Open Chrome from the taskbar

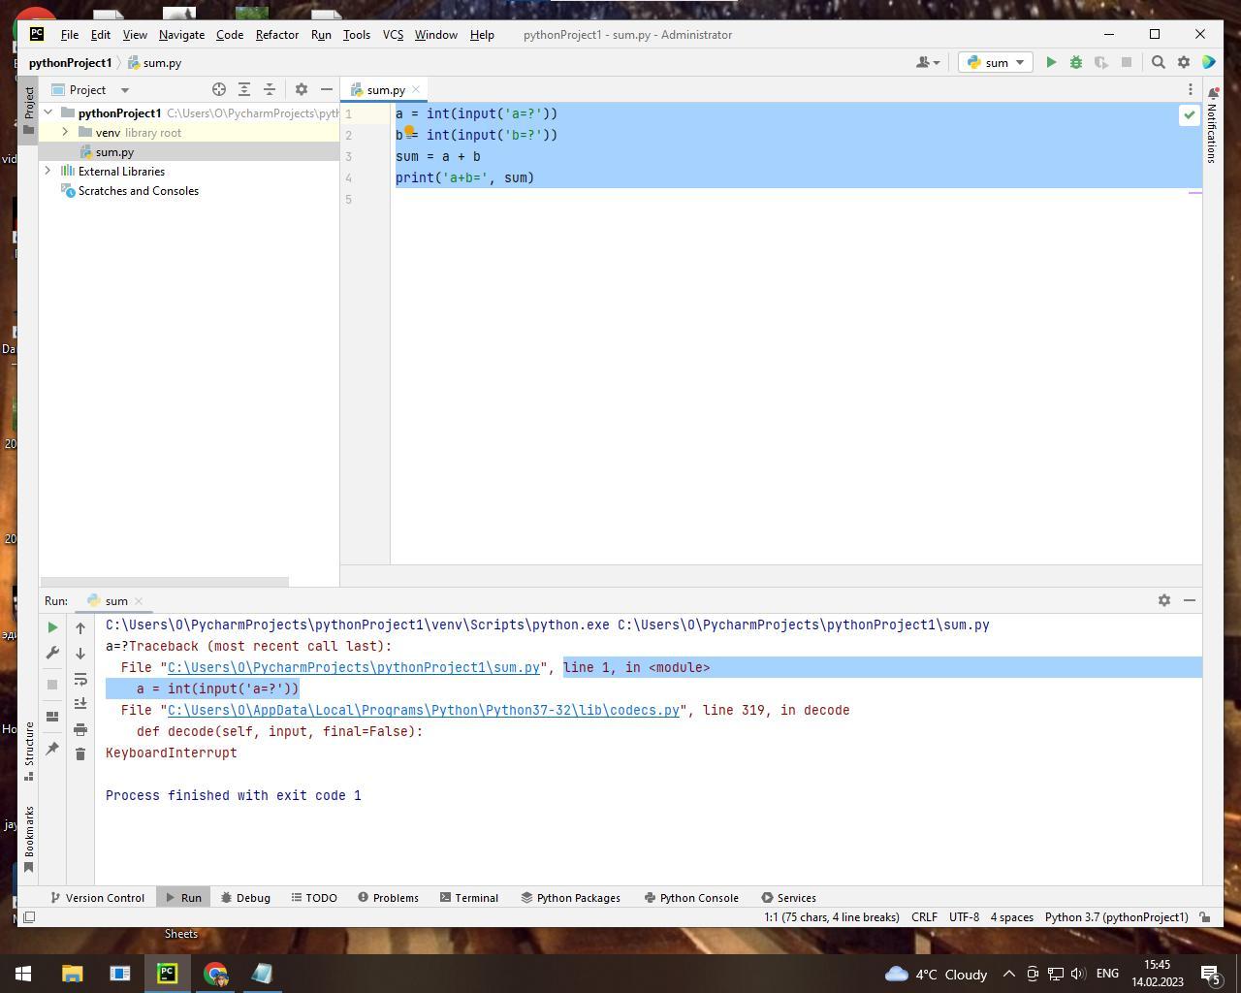click(x=215, y=974)
